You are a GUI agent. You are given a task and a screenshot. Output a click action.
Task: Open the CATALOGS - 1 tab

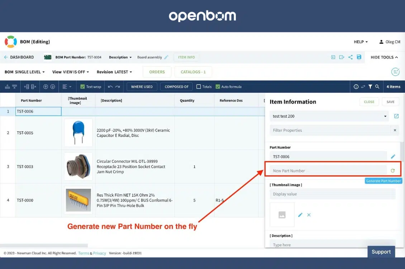(193, 72)
